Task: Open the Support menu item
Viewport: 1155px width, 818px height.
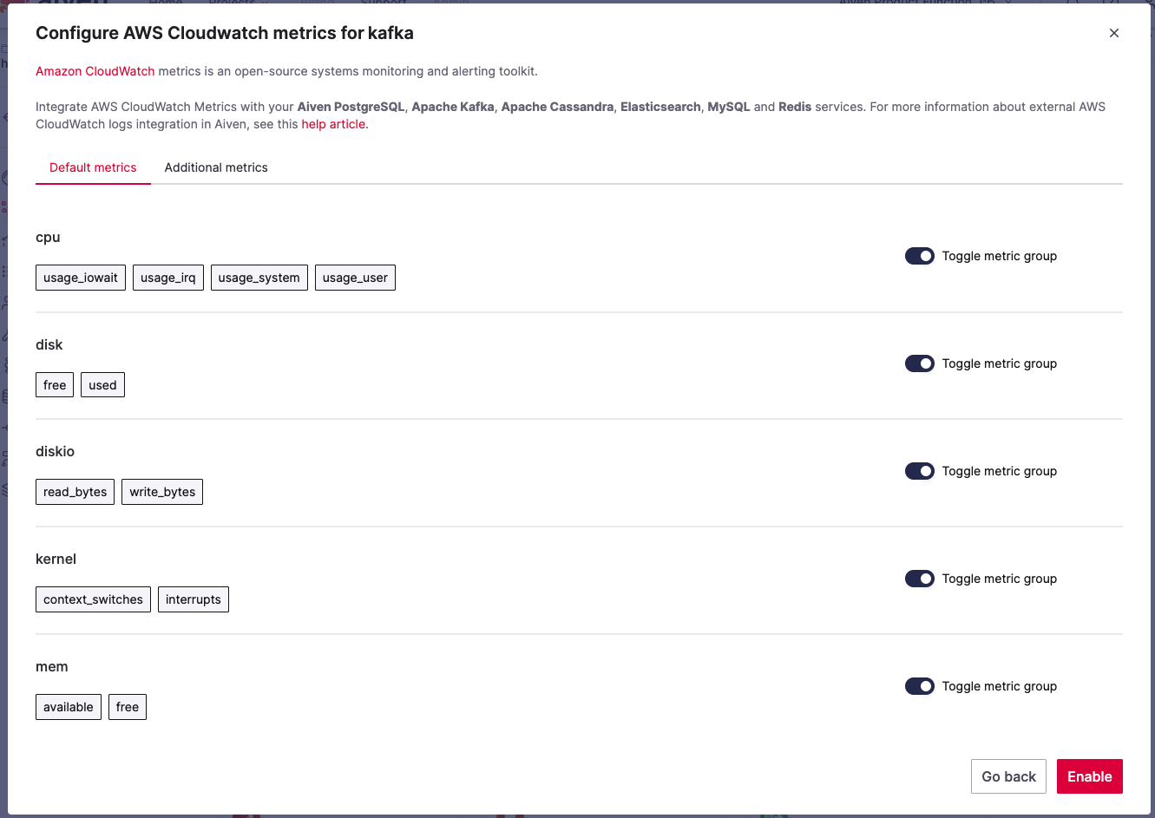Action: coord(383,3)
